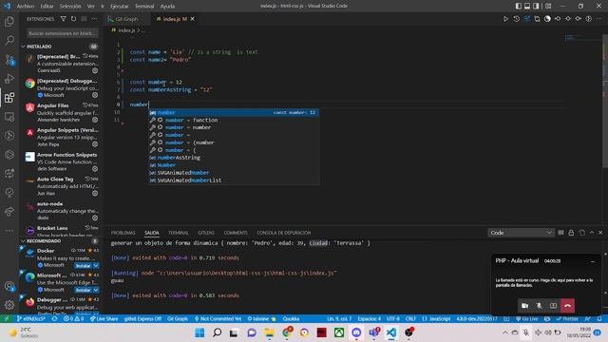Image resolution: width=608 pixels, height=342 pixels.
Task: Clear extensions search results icon
Action: (x=84, y=19)
